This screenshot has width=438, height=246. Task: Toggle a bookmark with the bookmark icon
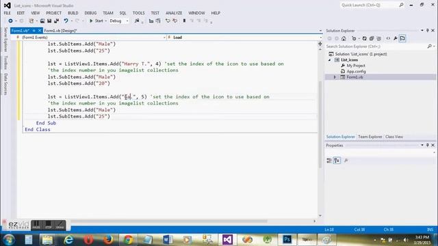tap(184, 21)
